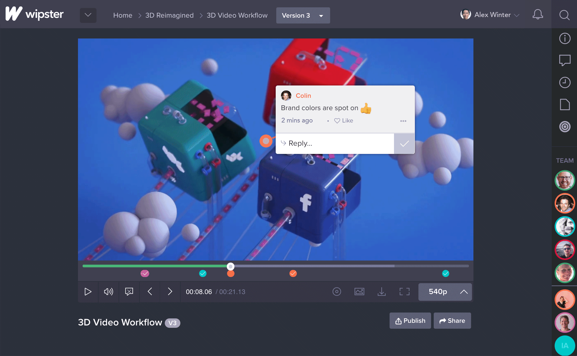Click the Share button
The width and height of the screenshot is (577, 356).
point(452,321)
